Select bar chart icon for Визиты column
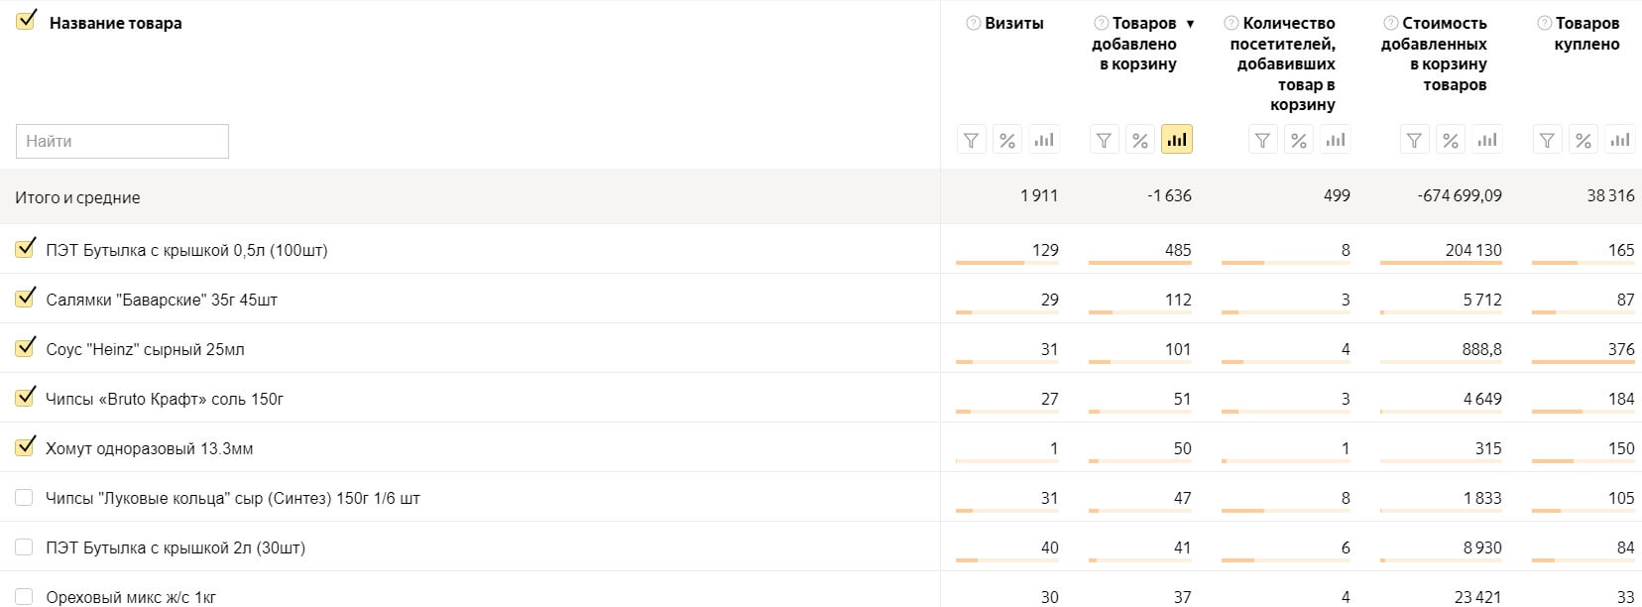Viewport: 1642px width, 607px height. click(x=1044, y=140)
